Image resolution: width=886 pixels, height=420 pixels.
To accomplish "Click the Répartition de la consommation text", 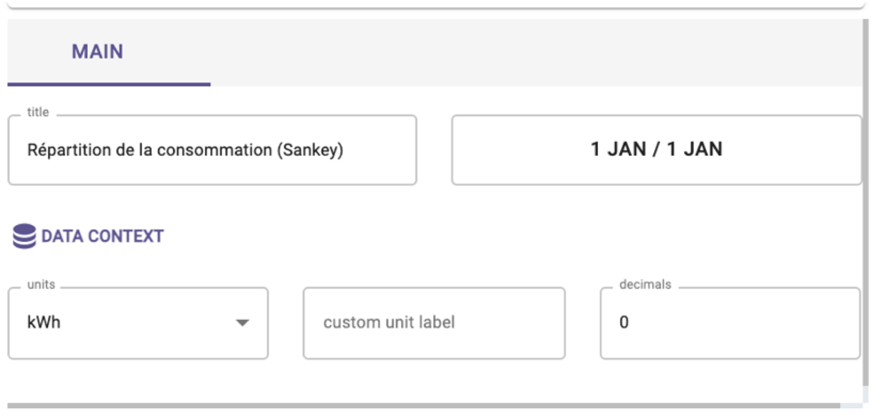I will 150,150.
